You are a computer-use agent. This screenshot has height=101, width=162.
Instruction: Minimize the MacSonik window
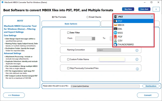145,2
